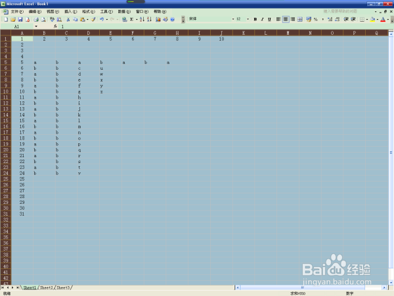Viewport: 394px width, 296px height.
Task: Sort ascending with the A-Z icon
Action: [x=142, y=19]
